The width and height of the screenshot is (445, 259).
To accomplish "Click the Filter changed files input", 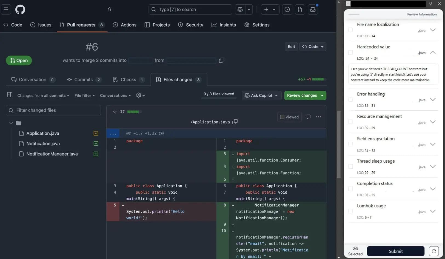I will point(53,110).
